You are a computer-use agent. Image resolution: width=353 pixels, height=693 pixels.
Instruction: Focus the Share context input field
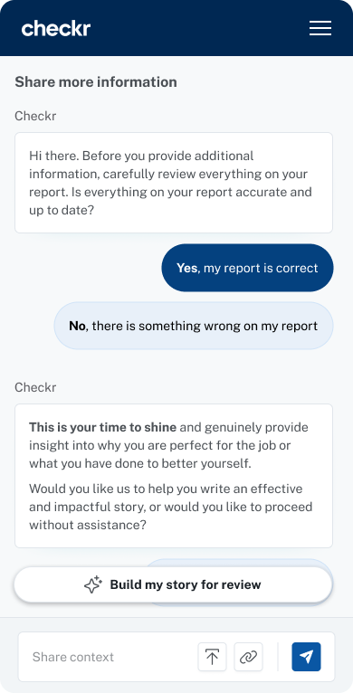tap(110, 657)
